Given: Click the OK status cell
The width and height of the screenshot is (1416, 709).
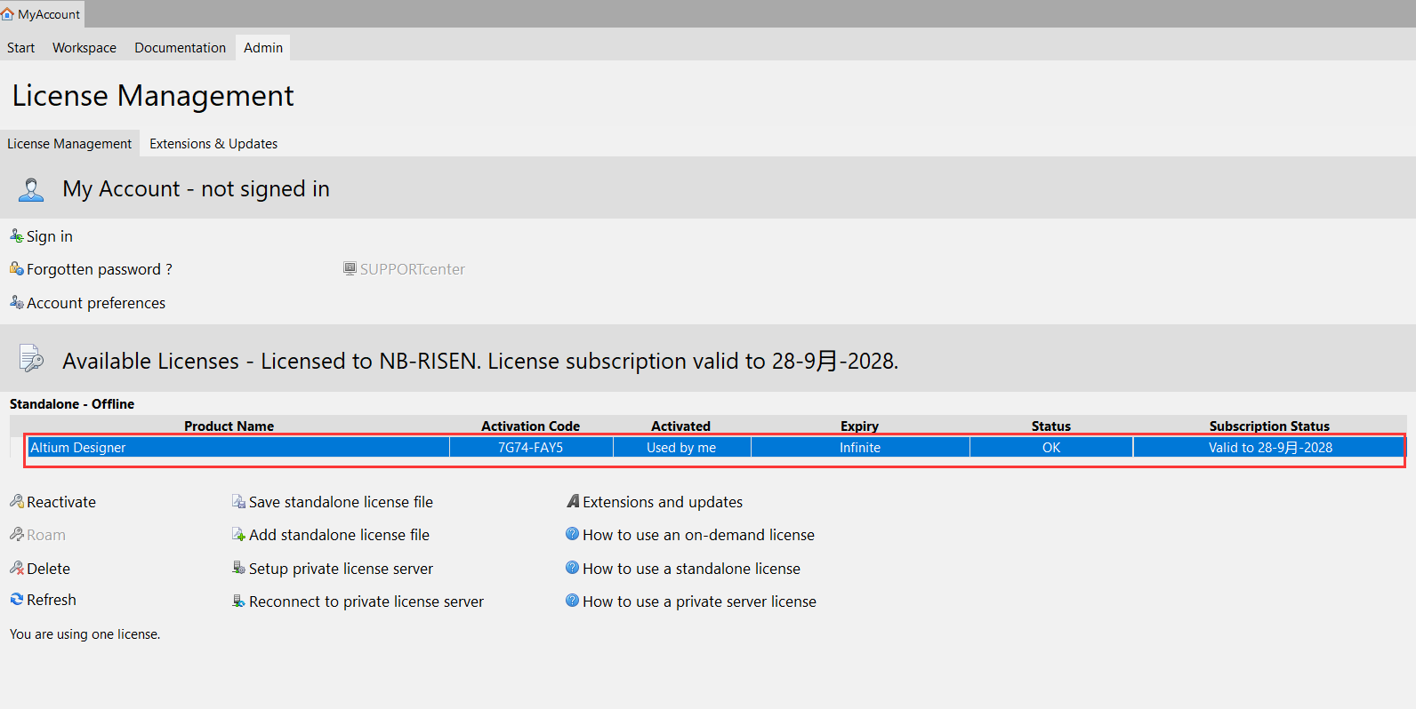Looking at the screenshot, I should click(1051, 448).
